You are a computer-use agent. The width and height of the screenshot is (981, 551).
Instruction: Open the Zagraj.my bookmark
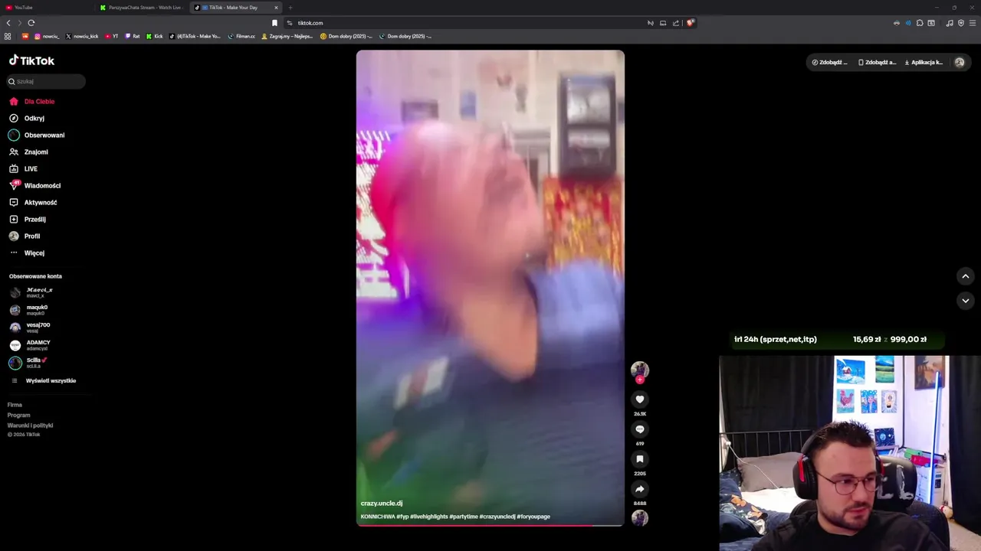288,36
